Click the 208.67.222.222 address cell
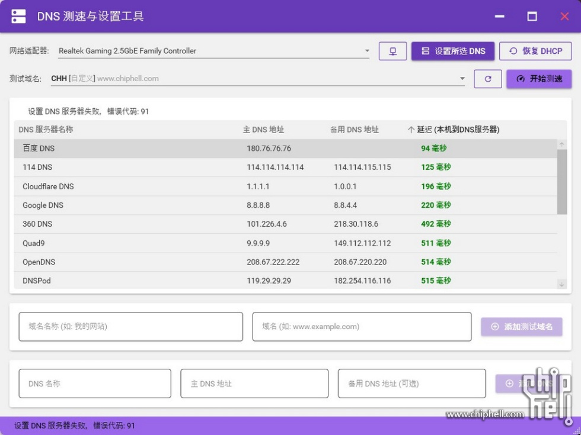The image size is (581, 435). pos(273,262)
